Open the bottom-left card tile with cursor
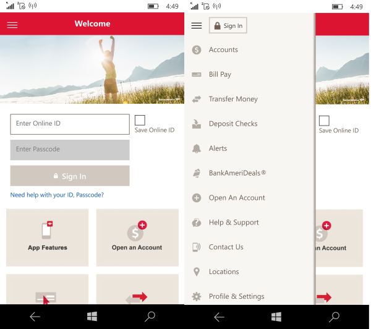Viewport: 371px width, 329px height. tap(48, 289)
